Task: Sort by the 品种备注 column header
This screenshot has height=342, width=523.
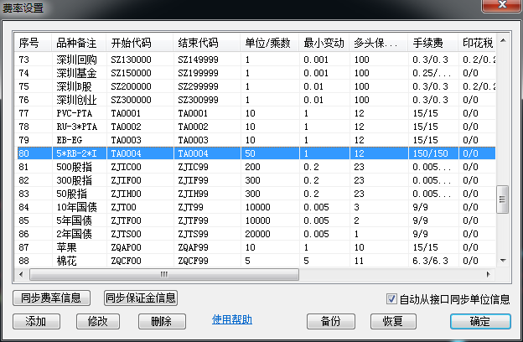Action: [x=79, y=43]
